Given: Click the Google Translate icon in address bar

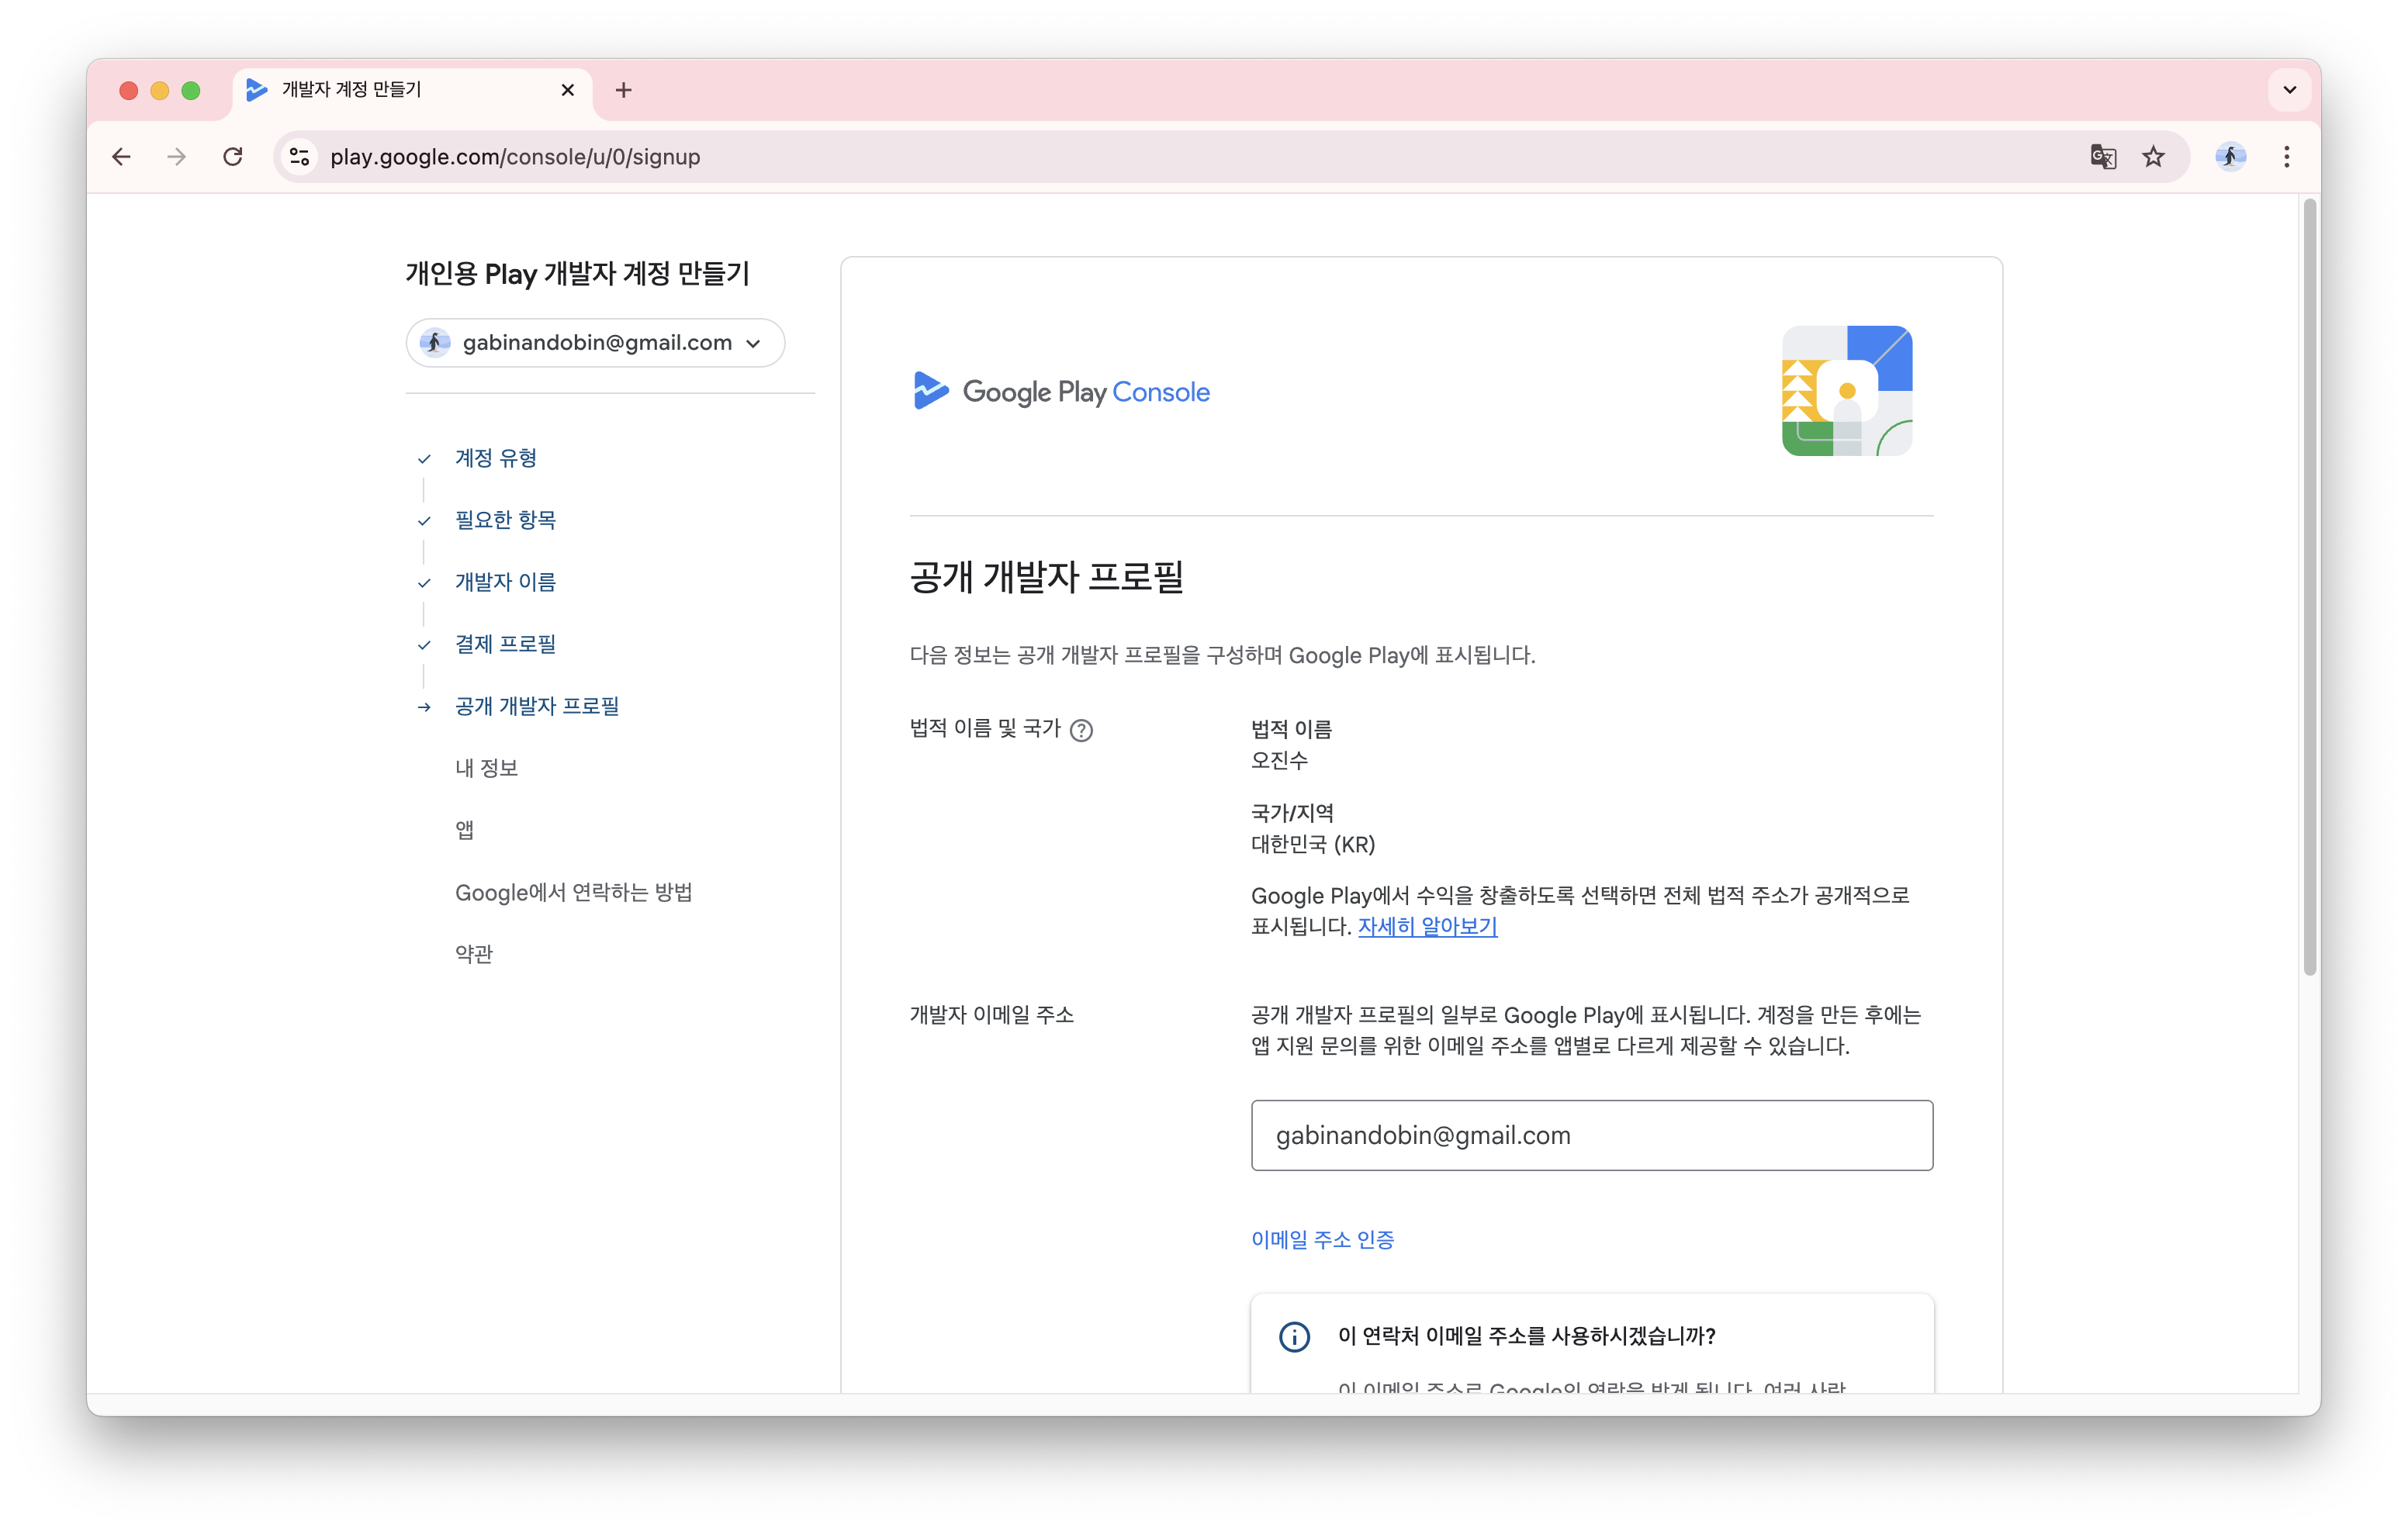Looking at the screenshot, I should tap(2102, 157).
